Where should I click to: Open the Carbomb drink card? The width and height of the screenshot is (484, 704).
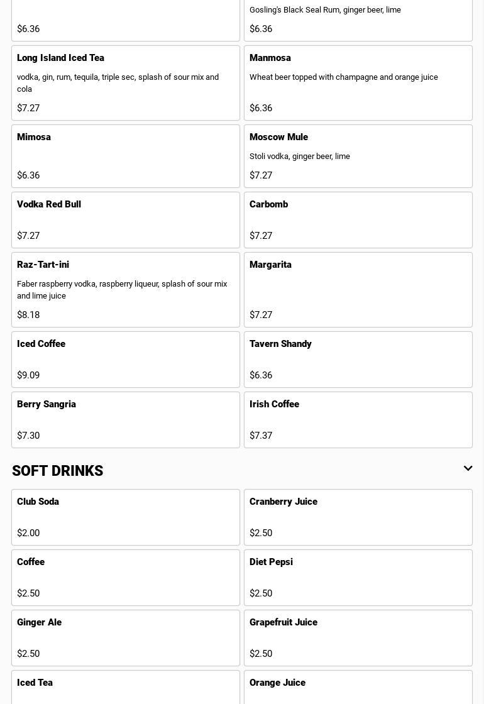click(358, 220)
